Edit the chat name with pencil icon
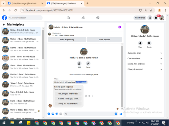This screenshot has width=169, height=126. pyautogui.click(x=88, y=64)
